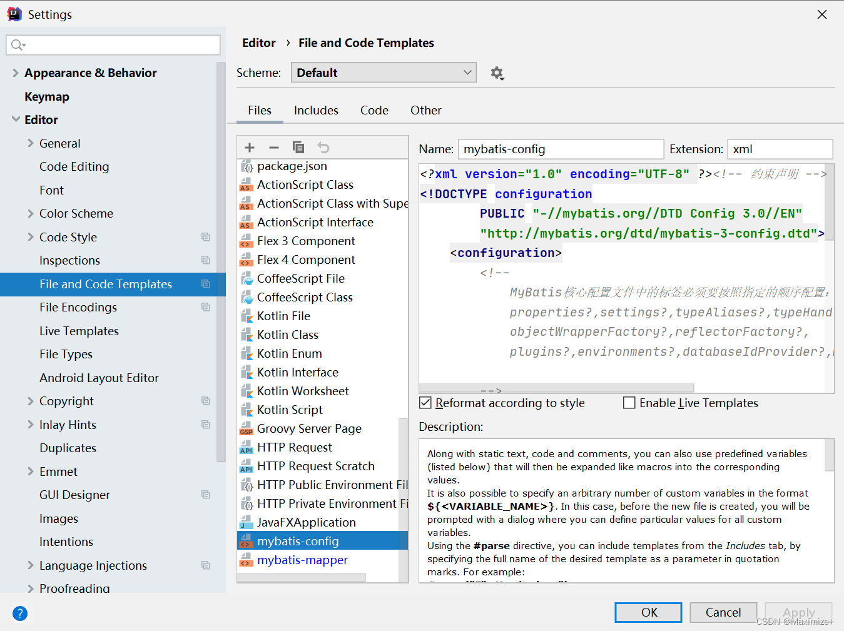This screenshot has width=844, height=631.
Task: Switch to the Files tab
Action: coord(260,111)
